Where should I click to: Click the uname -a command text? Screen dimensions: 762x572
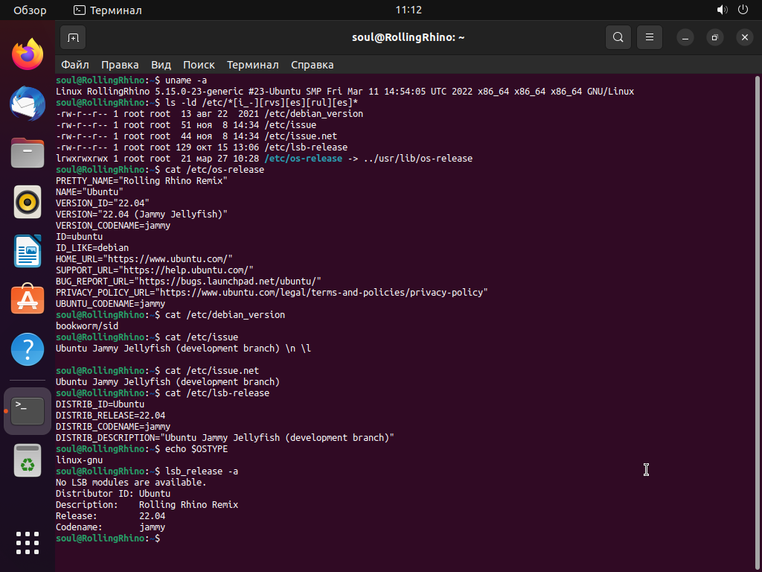tap(186, 80)
